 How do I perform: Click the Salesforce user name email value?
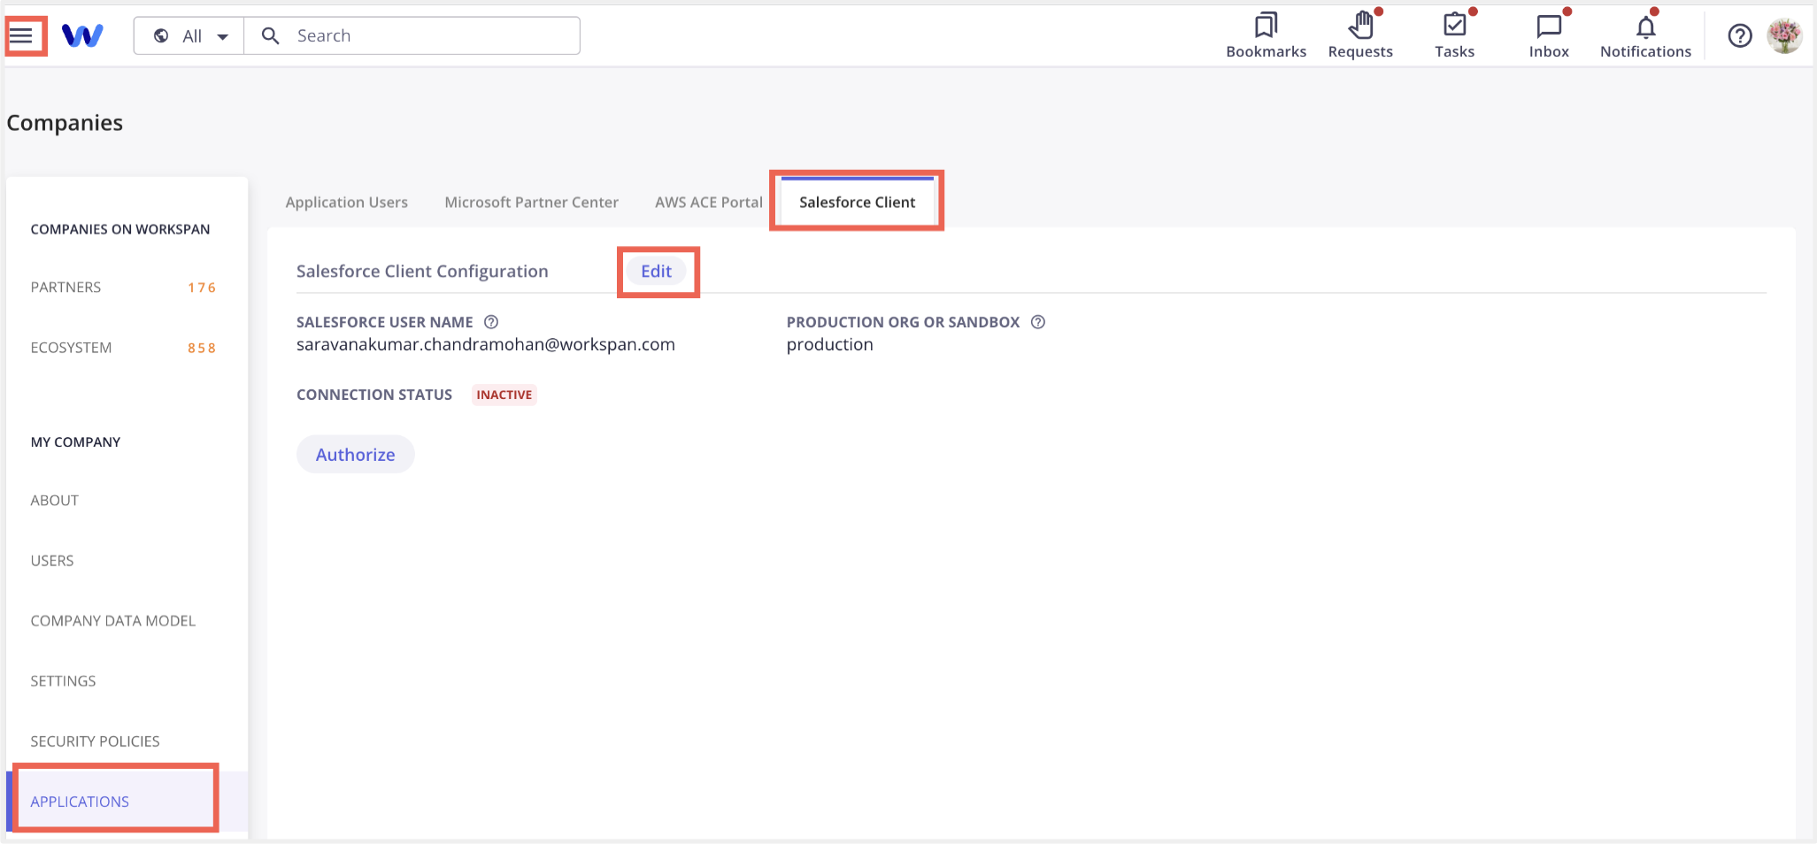point(485,345)
